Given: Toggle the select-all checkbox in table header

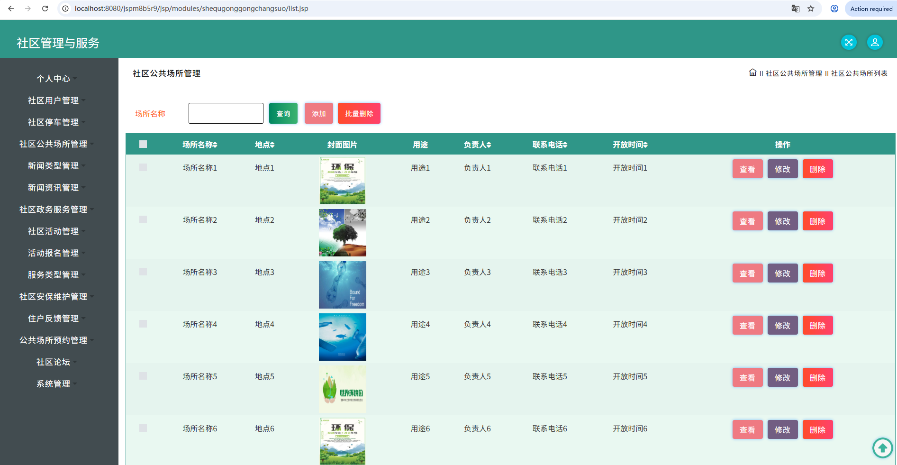Looking at the screenshot, I should pyautogui.click(x=143, y=144).
